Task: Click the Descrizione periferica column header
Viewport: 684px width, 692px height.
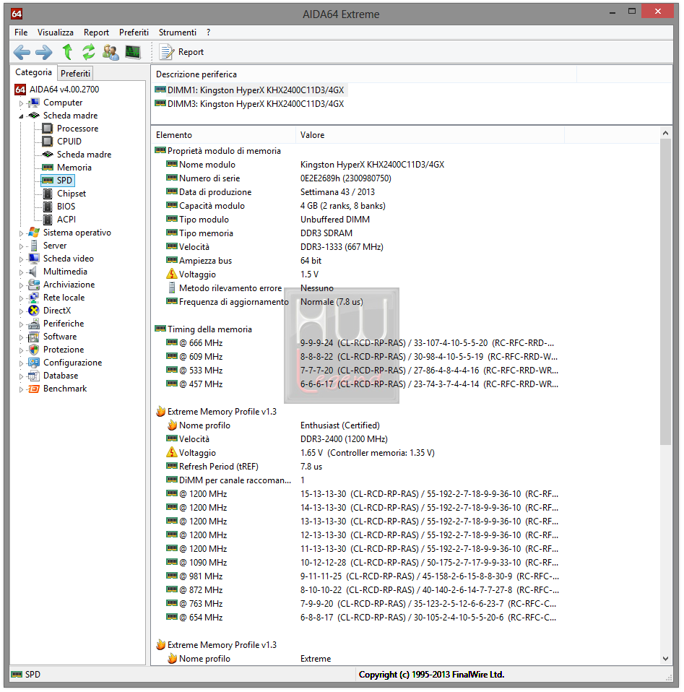Action: coord(364,74)
